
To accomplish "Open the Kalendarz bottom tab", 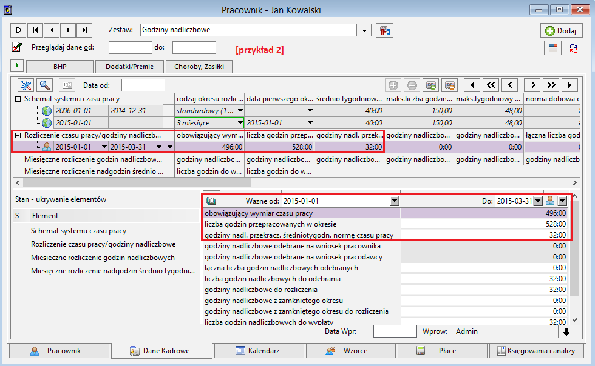I will point(259,351).
